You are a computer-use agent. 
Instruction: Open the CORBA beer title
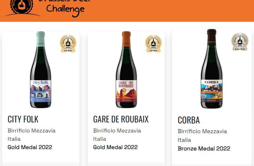click(189, 120)
